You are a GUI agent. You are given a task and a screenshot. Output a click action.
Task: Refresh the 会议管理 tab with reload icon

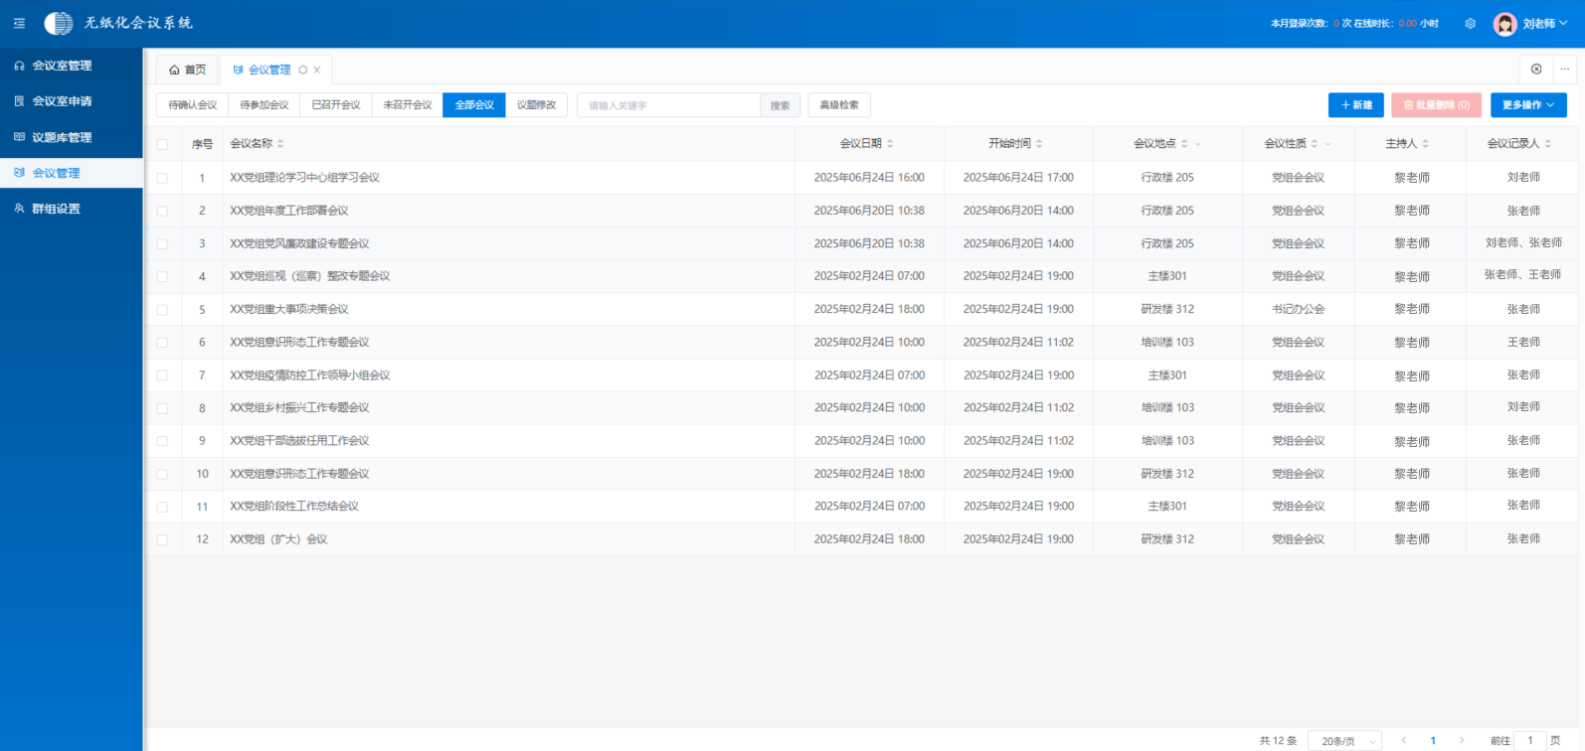tap(303, 70)
